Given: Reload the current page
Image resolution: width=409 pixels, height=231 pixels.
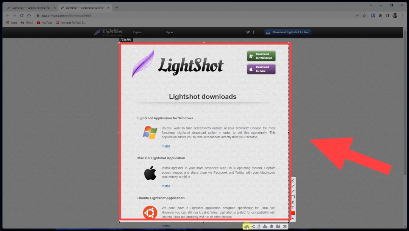Looking at the screenshot, I should point(22,15).
